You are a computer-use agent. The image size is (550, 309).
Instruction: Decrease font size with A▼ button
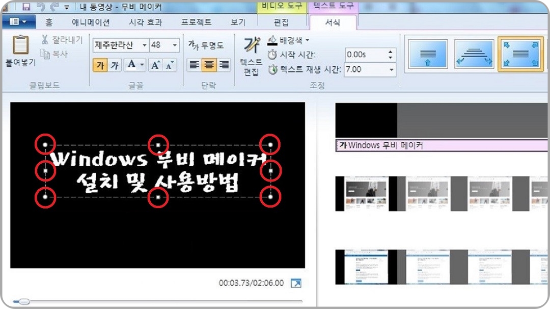170,65
